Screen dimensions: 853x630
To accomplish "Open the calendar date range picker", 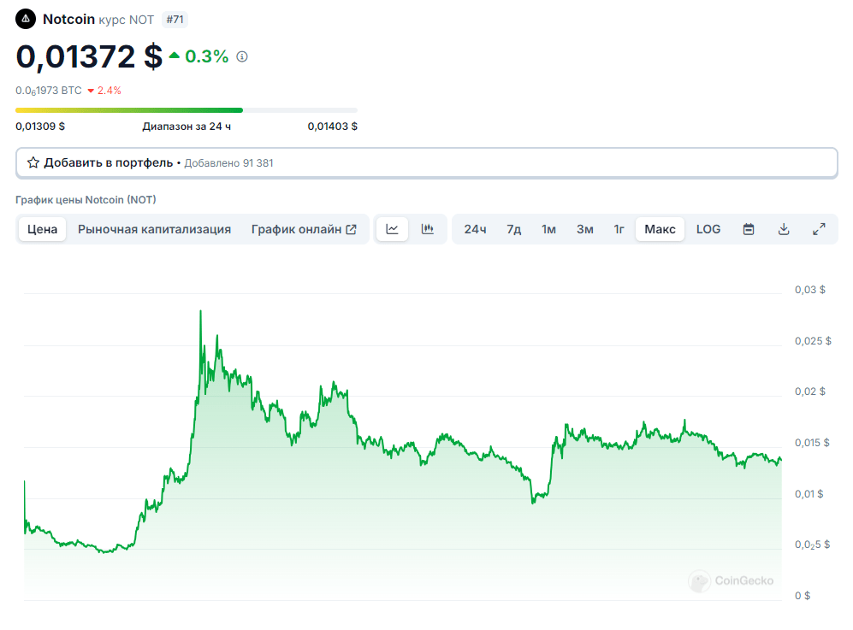I will 749,229.
